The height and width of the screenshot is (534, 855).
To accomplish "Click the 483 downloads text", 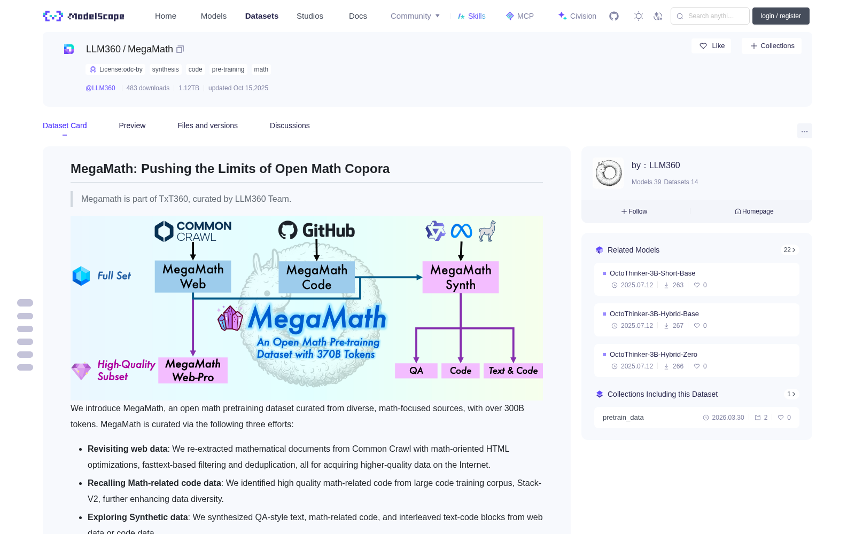I will pos(148,88).
